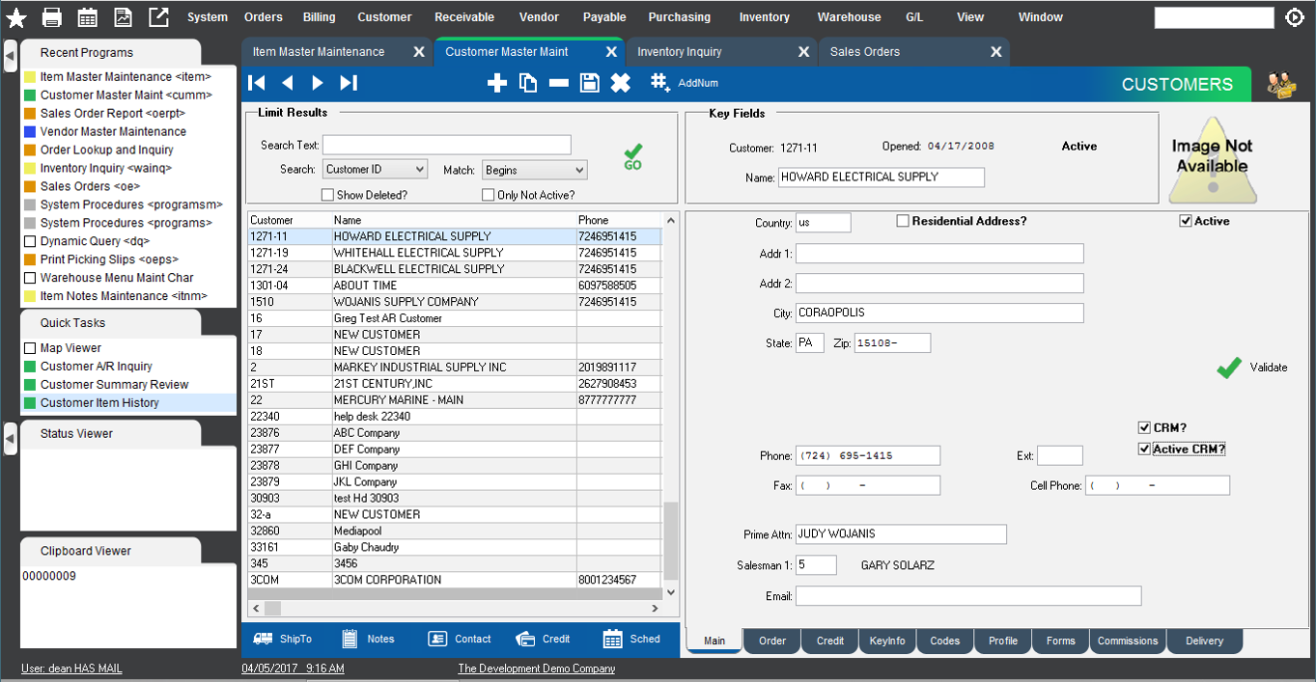1316x682 pixels.
Task: Click the printer icon in top bar
Action: [52, 17]
